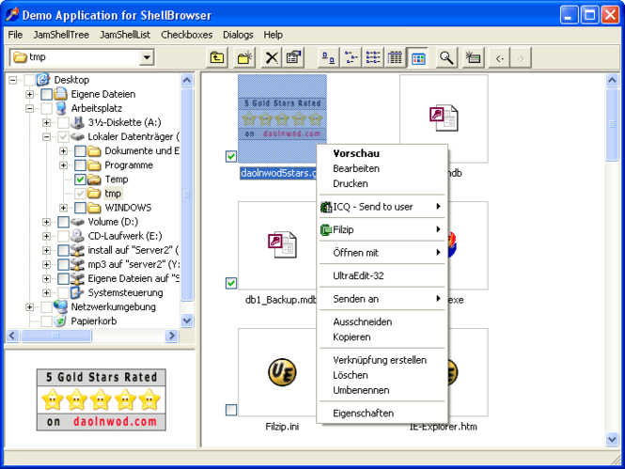Click the tree panel horizontal scrollbar thumb
Image resolution: width=625 pixels, height=469 pixels.
[56, 336]
